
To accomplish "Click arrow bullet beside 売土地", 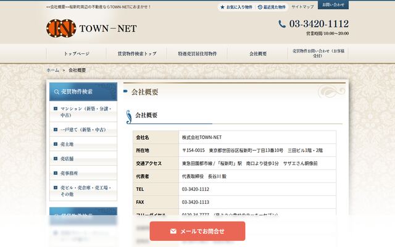I will coord(56,144).
